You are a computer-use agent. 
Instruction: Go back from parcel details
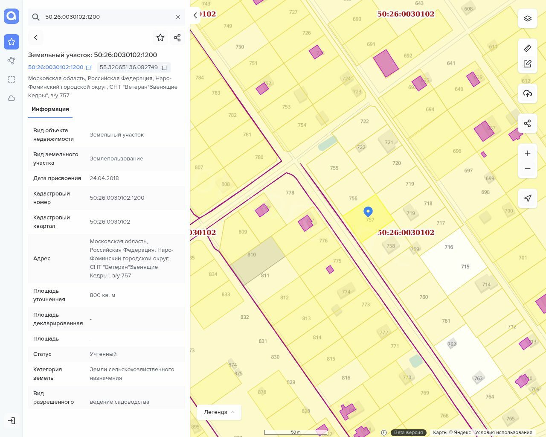coord(36,38)
